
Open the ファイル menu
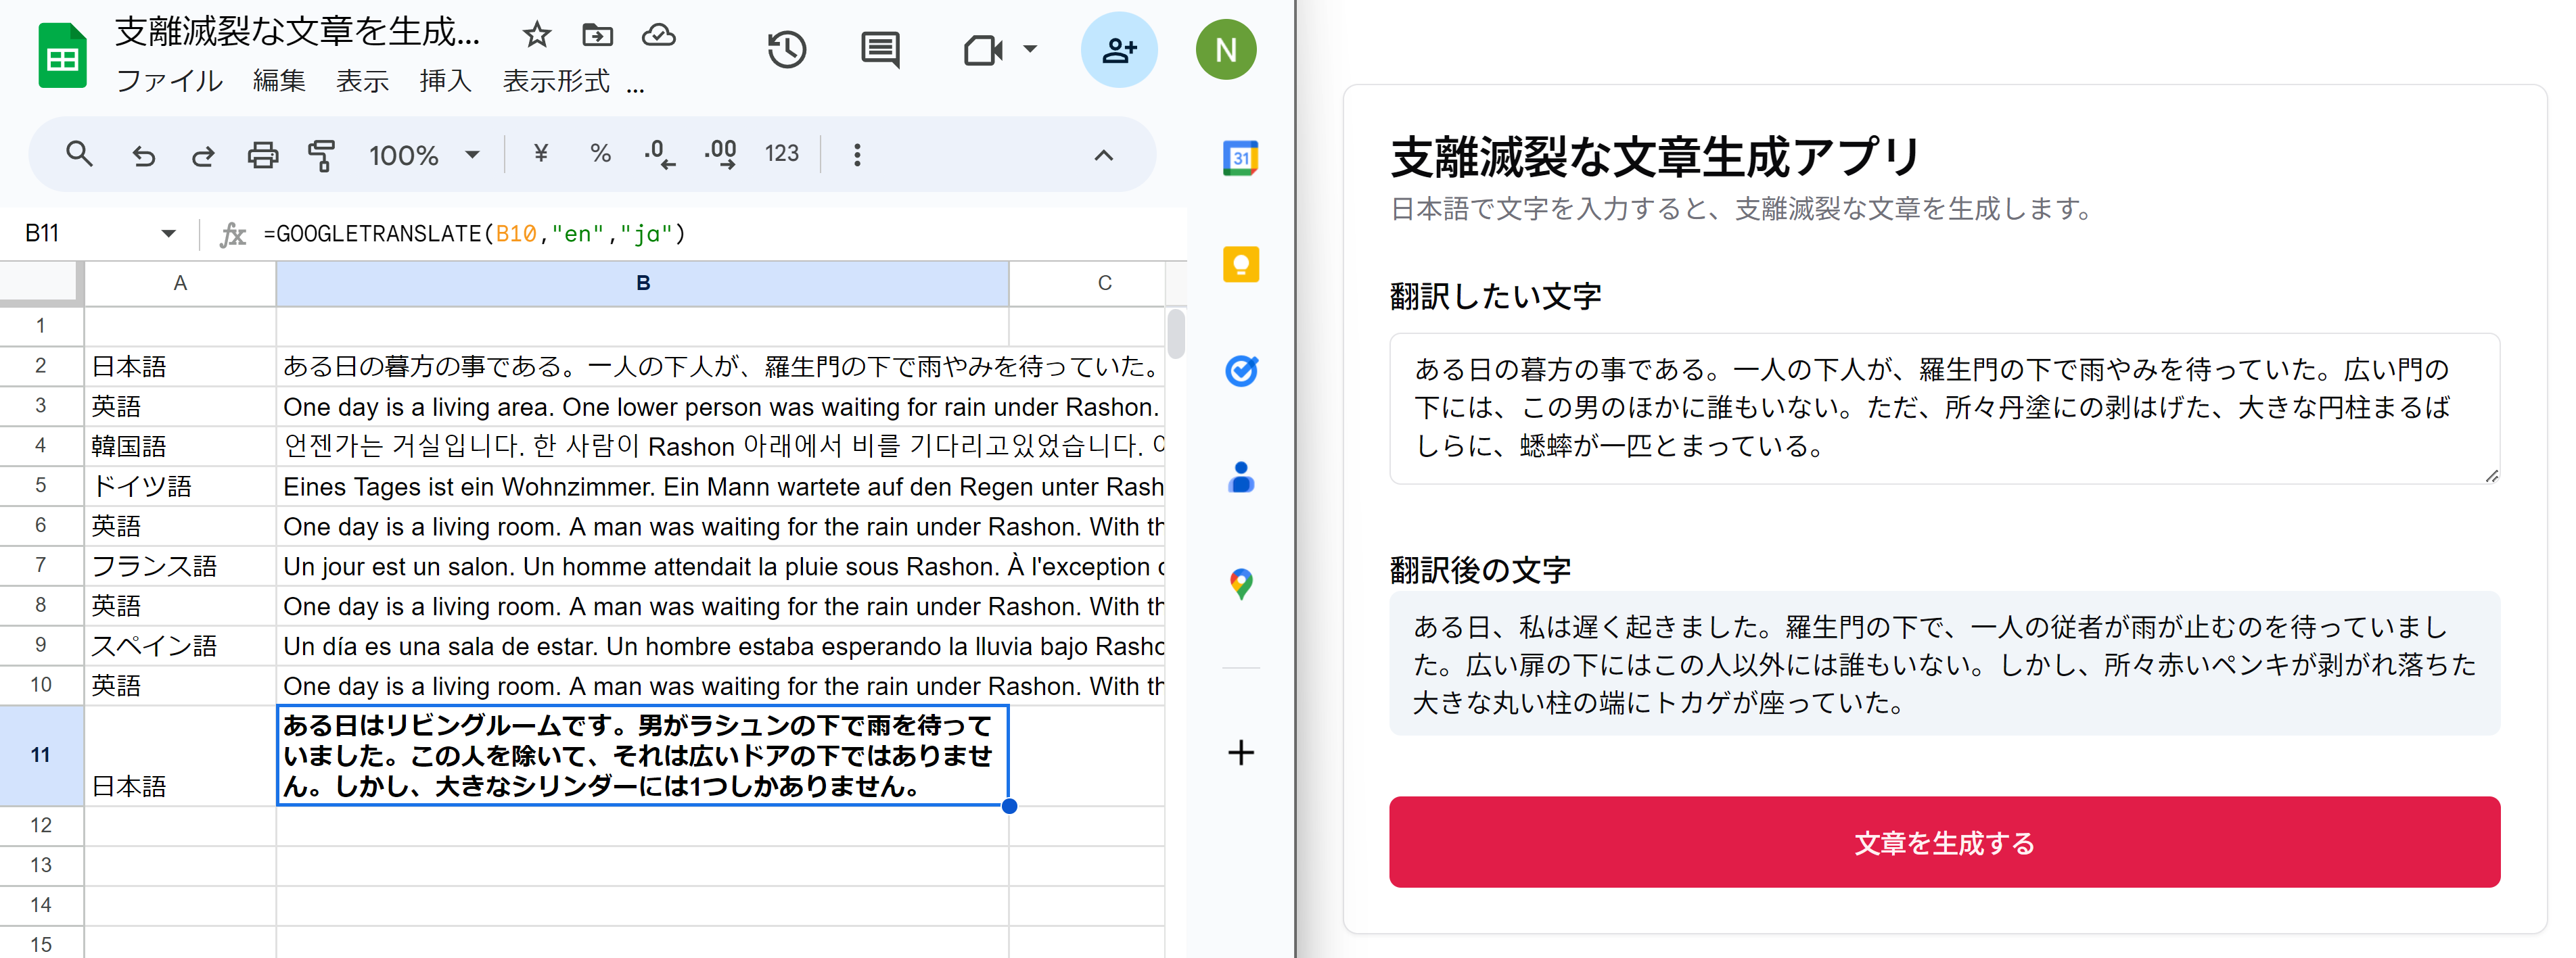pos(169,81)
